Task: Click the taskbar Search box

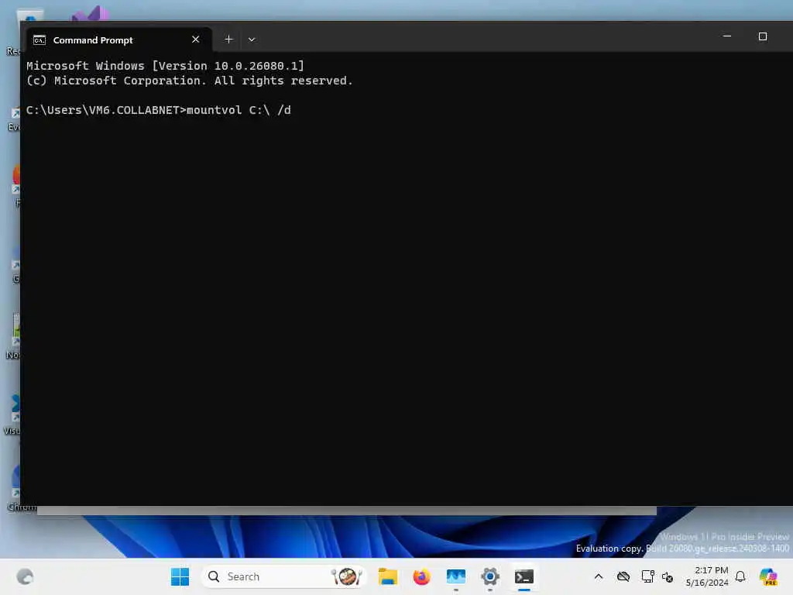Action: pyautogui.click(x=283, y=576)
